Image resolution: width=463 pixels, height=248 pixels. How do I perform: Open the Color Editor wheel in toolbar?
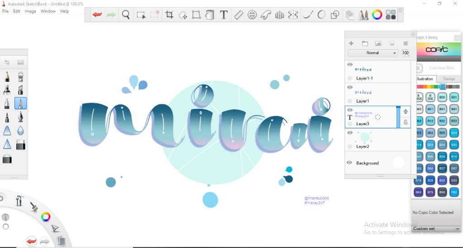tap(377, 14)
